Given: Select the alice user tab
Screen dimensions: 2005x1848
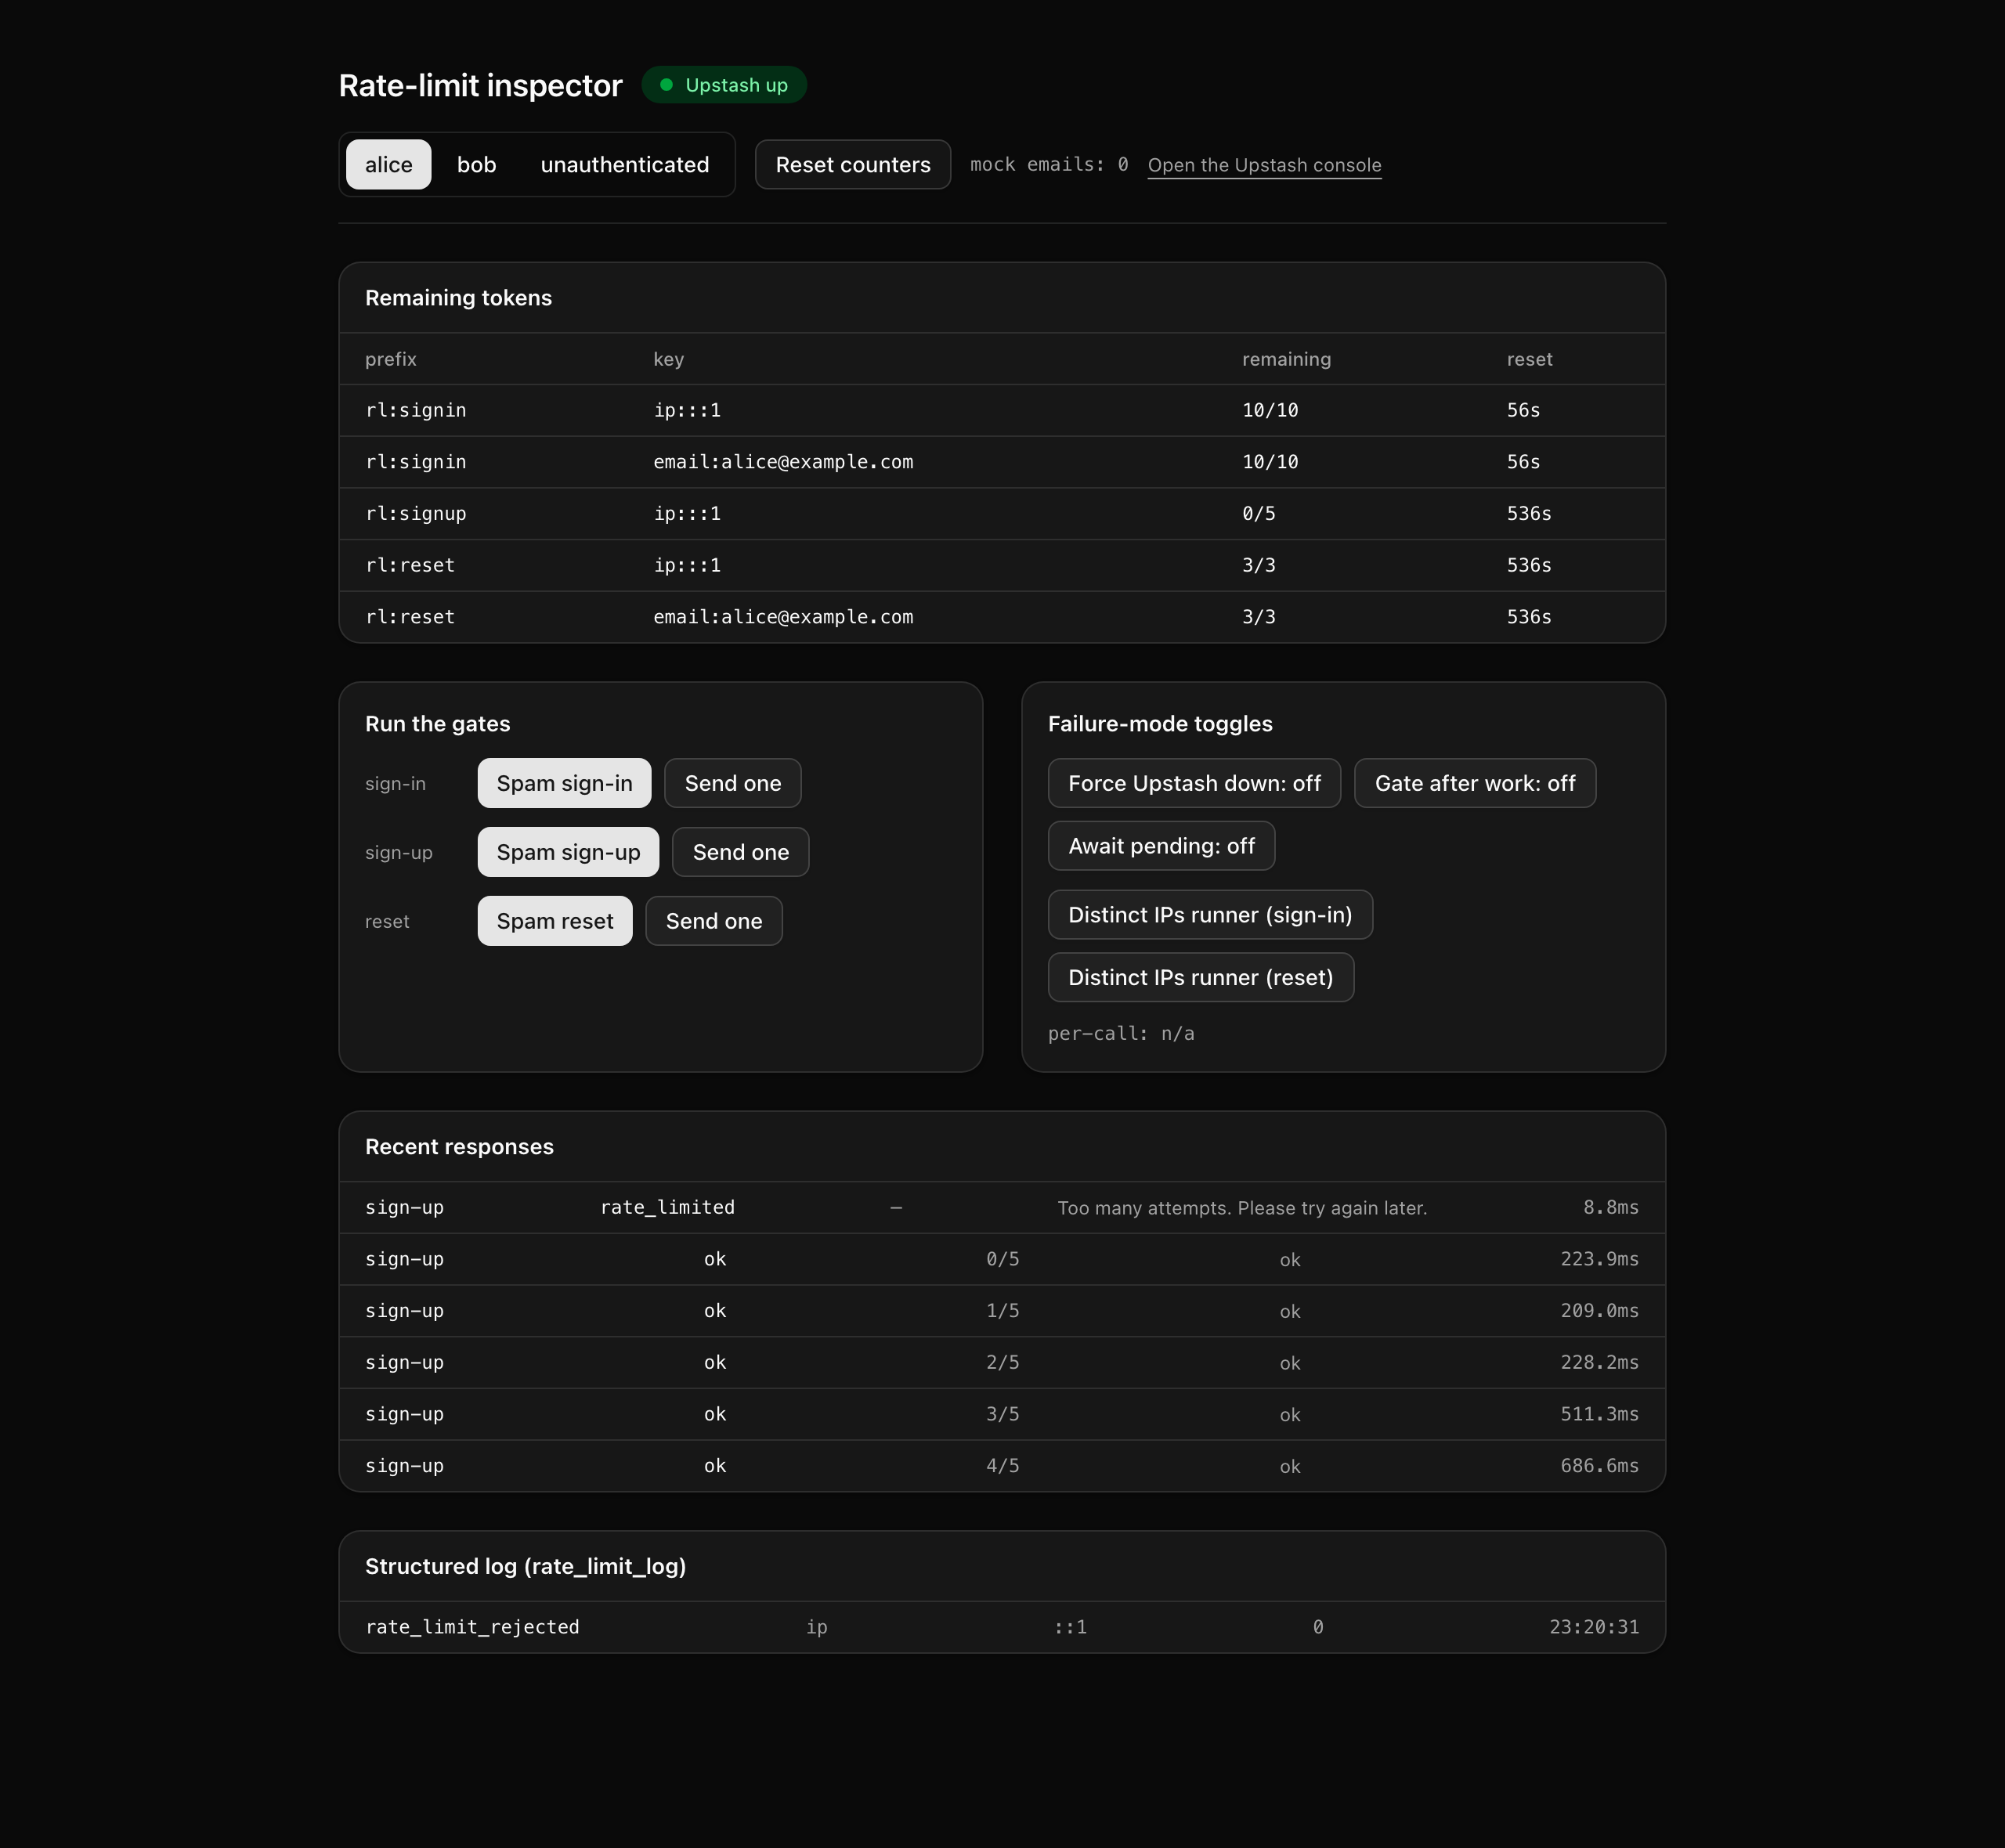Looking at the screenshot, I should pyautogui.click(x=388, y=164).
